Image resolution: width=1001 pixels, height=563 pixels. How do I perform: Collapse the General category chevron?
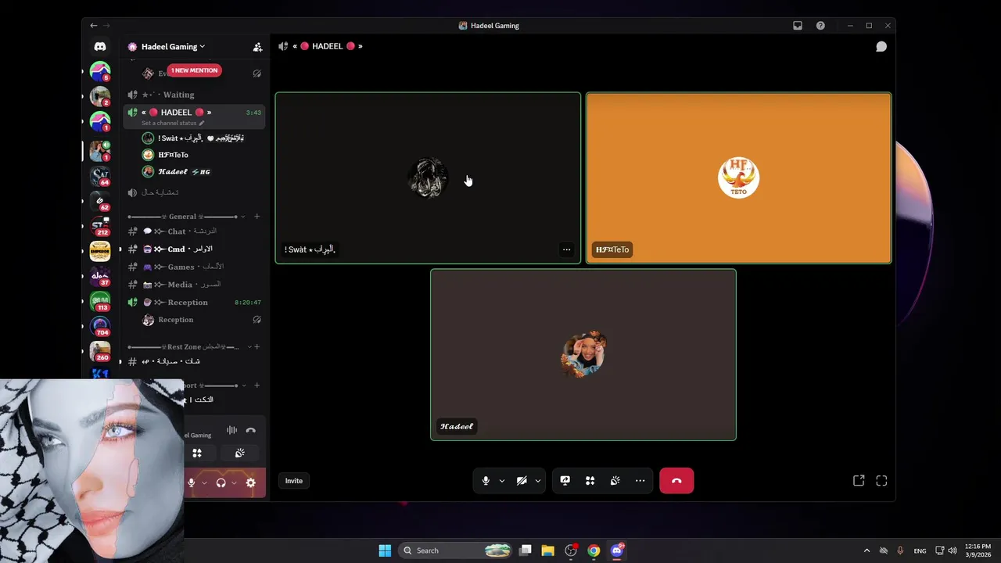(x=243, y=217)
